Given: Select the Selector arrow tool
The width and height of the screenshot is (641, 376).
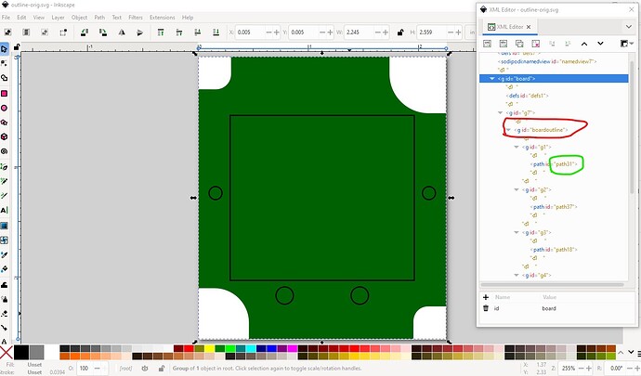Looking at the screenshot, I should click(5, 48).
